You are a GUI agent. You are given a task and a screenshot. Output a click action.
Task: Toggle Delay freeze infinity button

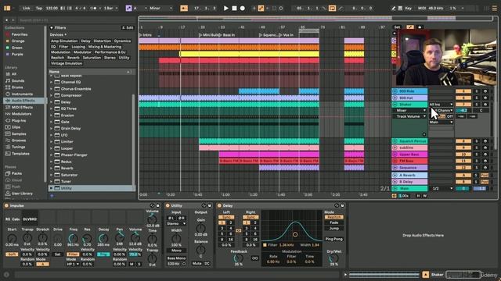click(x=254, y=258)
